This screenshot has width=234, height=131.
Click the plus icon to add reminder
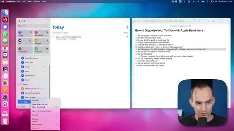127,21
